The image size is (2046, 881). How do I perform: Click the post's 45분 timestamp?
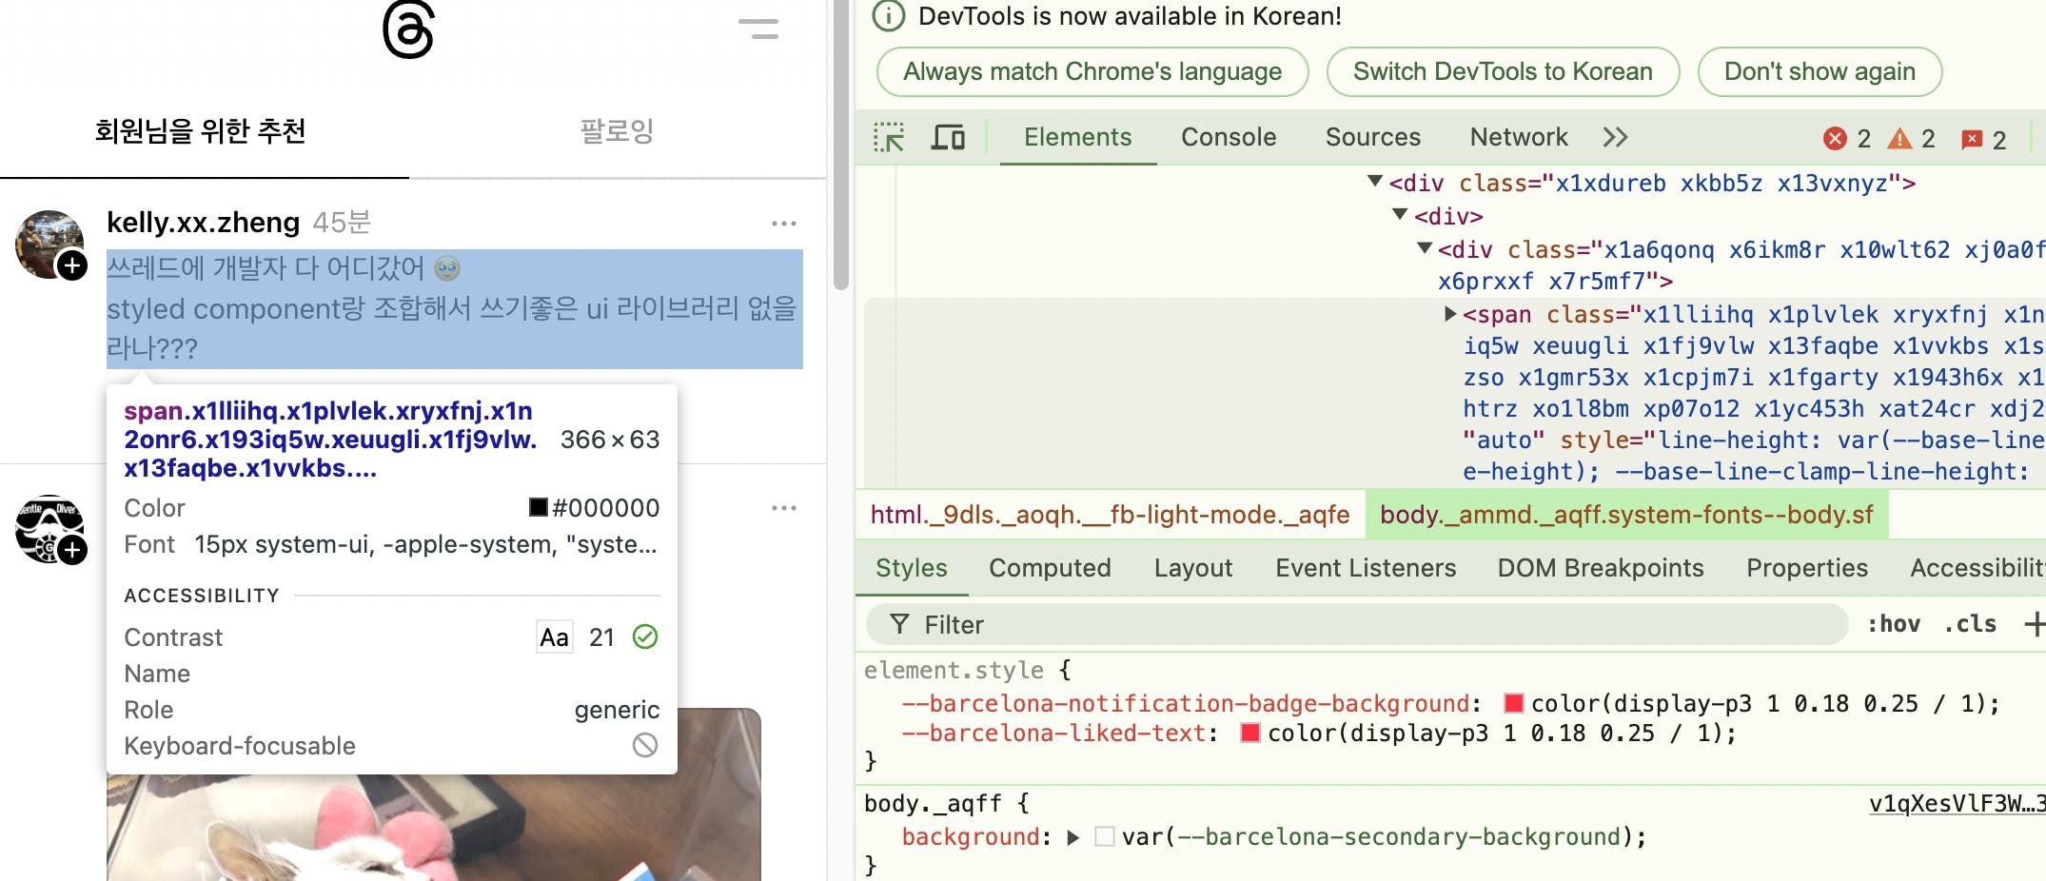pos(342,223)
